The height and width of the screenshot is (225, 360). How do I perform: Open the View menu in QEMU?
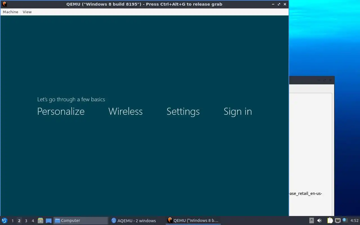[27, 12]
